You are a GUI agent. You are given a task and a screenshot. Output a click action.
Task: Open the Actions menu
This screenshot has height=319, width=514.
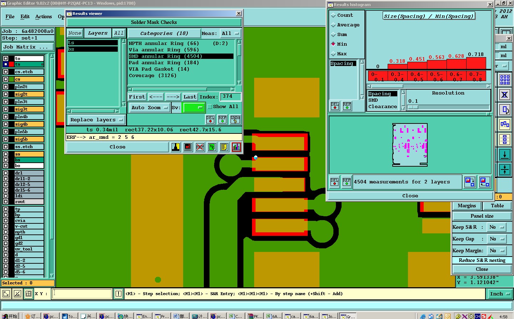pyautogui.click(x=44, y=17)
